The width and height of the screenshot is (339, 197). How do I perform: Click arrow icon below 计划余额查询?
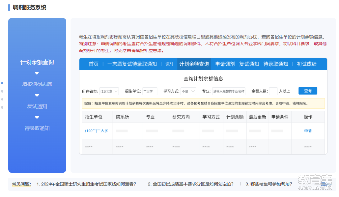(x=37, y=73)
